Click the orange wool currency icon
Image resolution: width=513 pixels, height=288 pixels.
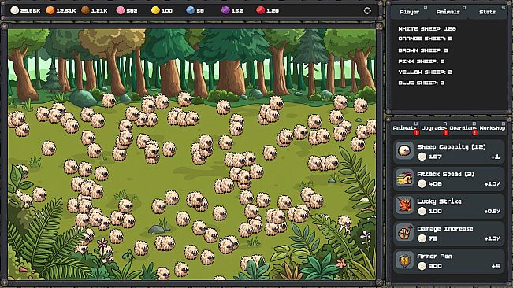coord(50,10)
